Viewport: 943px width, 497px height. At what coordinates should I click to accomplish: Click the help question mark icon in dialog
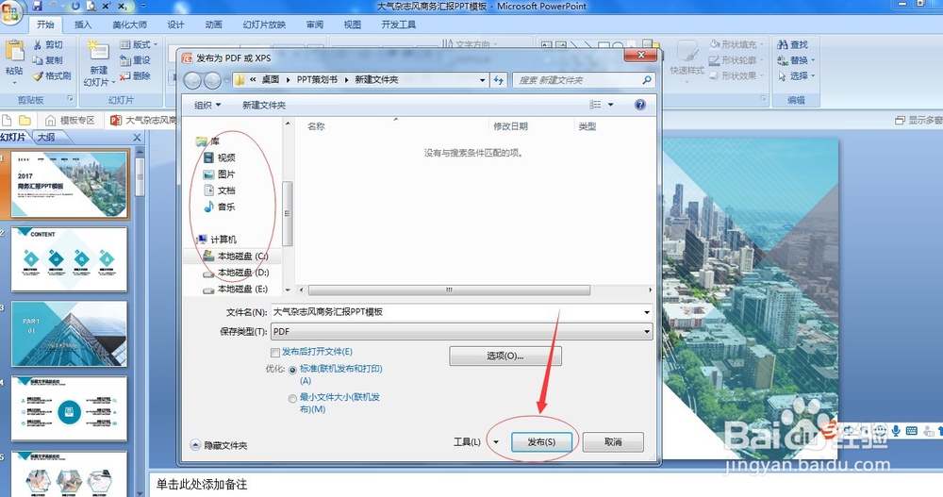point(640,105)
